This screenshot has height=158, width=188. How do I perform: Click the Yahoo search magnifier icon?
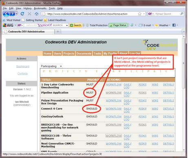tap(182, 14)
